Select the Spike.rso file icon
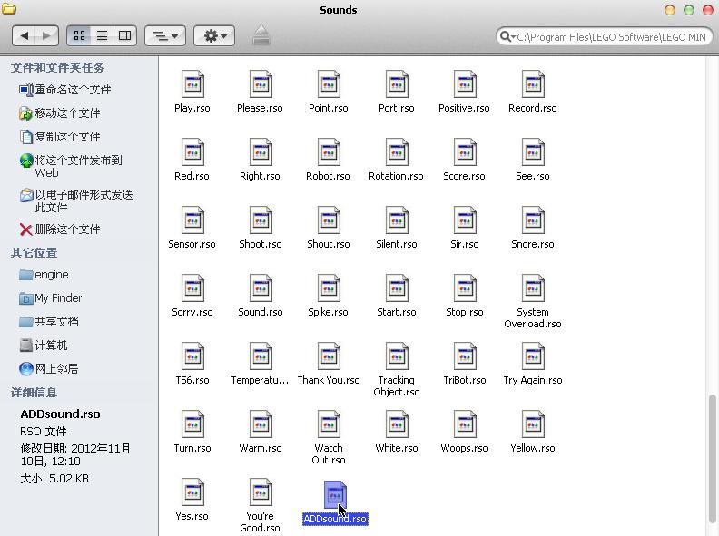Viewport: 719px width, 536px height. [x=329, y=288]
